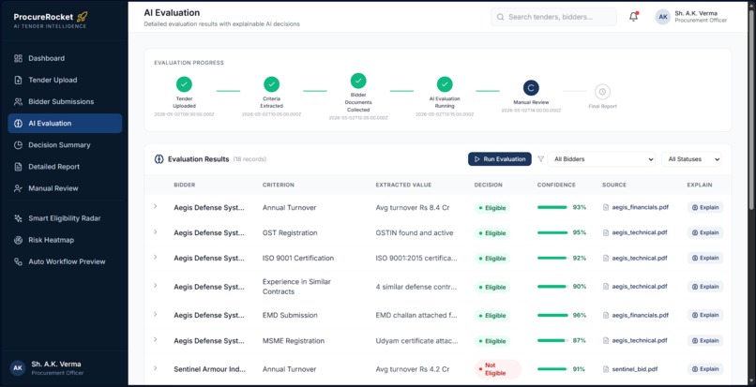Open Detailed Report page
The height and width of the screenshot is (387, 756).
point(65,167)
